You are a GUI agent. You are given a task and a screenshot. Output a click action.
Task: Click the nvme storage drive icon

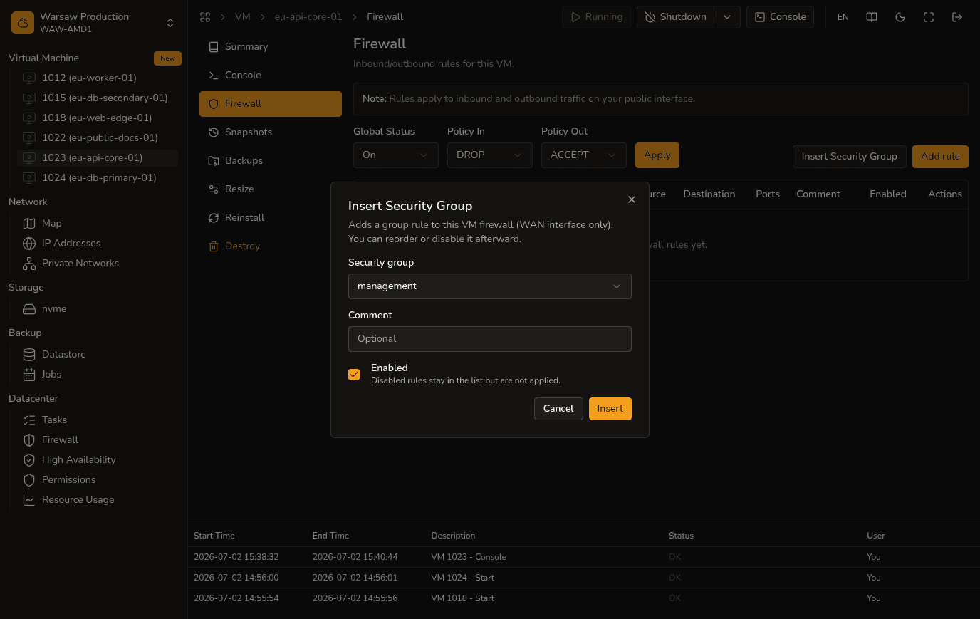pyautogui.click(x=29, y=308)
